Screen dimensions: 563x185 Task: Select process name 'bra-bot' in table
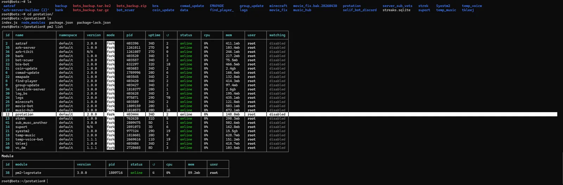[22, 64]
